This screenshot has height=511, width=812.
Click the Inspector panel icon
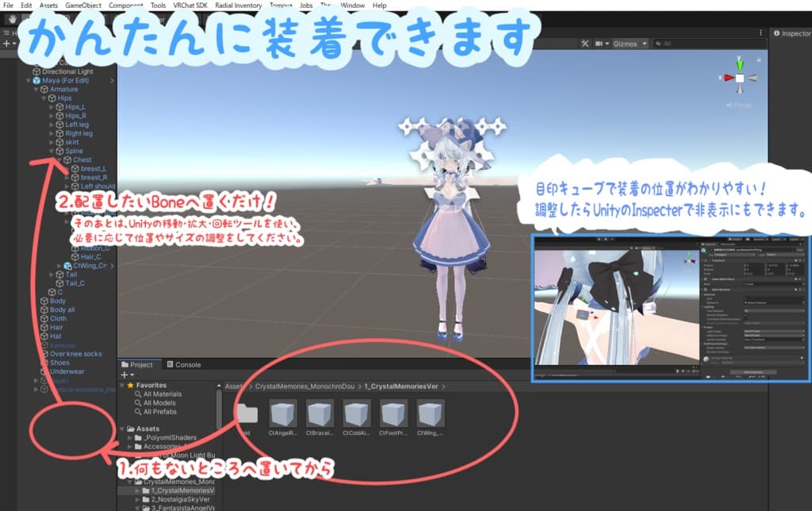tap(776, 33)
